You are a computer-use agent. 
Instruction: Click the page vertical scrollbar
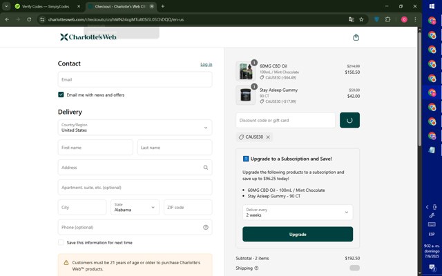click(419, 88)
